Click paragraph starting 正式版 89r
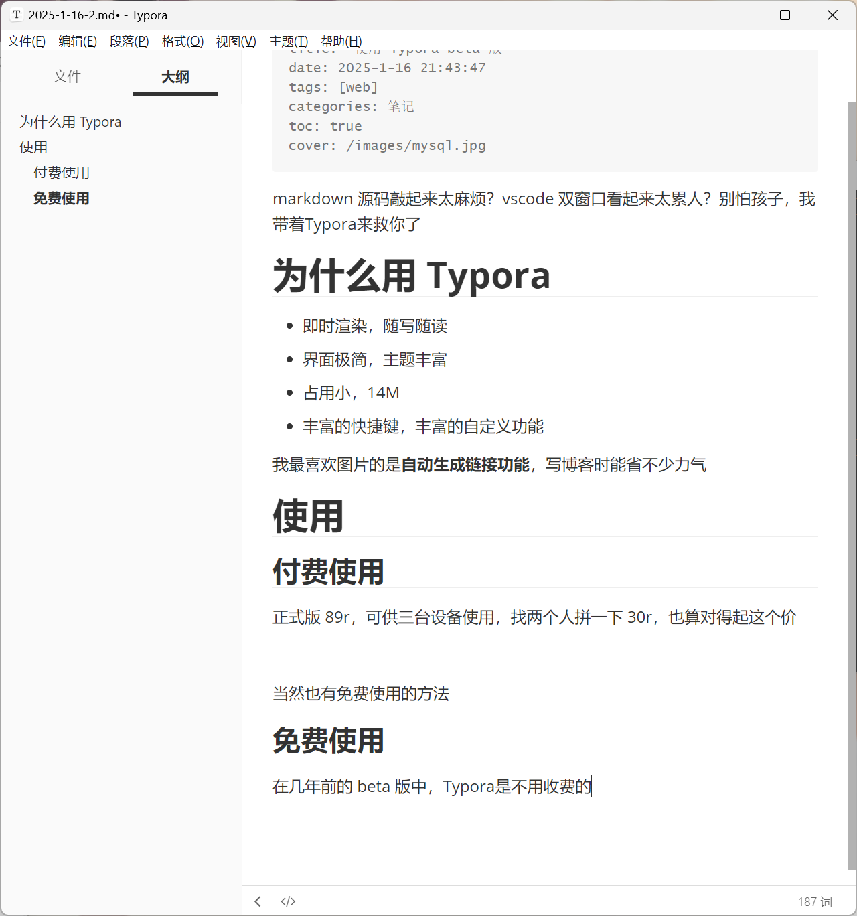The width and height of the screenshot is (857, 916). pyautogui.click(x=534, y=617)
